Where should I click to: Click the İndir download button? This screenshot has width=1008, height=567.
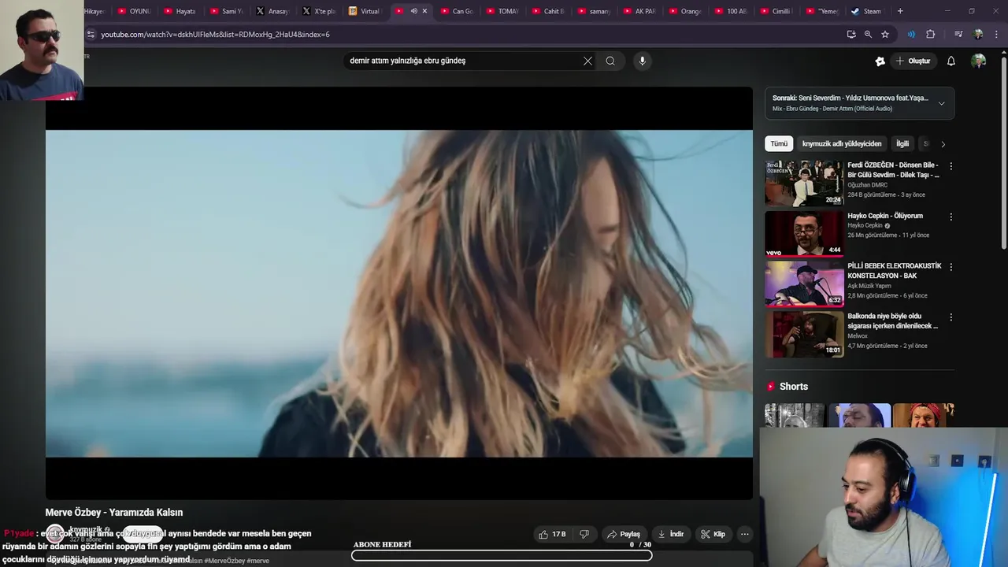tap(671, 534)
